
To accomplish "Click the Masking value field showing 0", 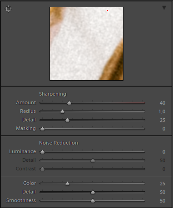I will tap(164, 129).
